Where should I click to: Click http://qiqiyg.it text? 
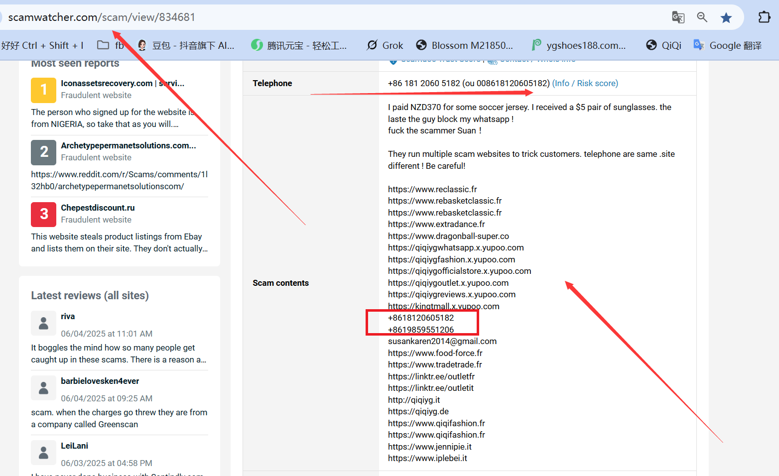[x=414, y=400]
